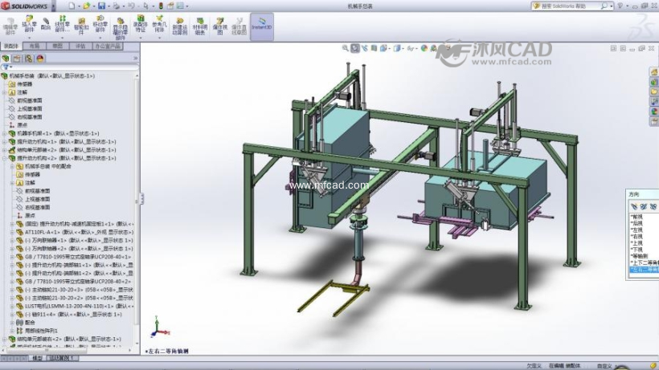
Task: Switch to the 布局 (Layout) tab
Action: coord(35,47)
